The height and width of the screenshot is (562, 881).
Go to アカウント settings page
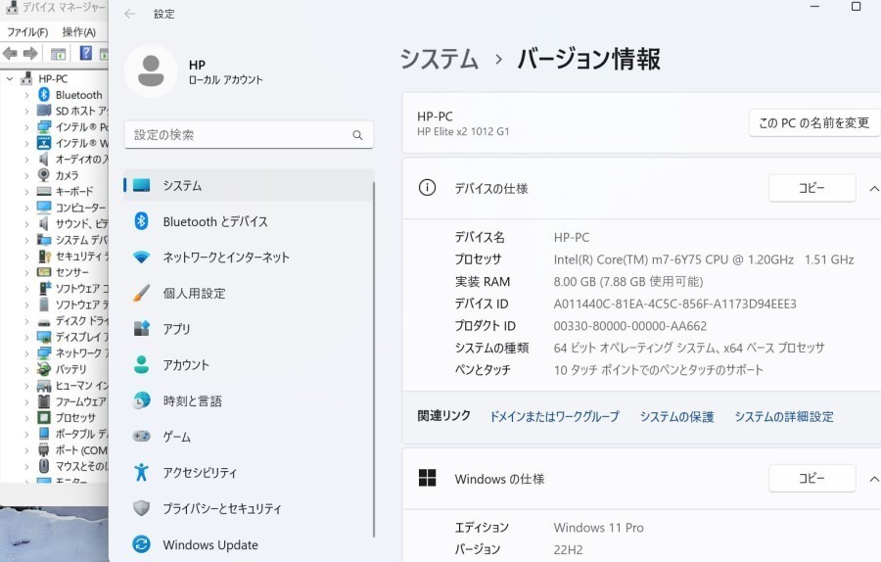coord(249,365)
